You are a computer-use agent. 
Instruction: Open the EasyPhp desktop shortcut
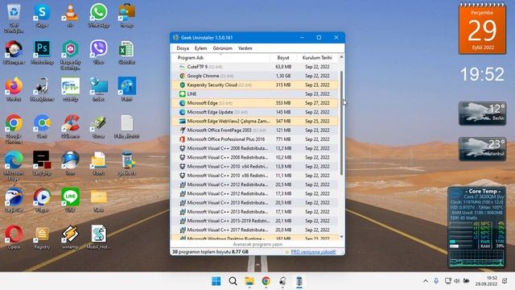click(42, 163)
